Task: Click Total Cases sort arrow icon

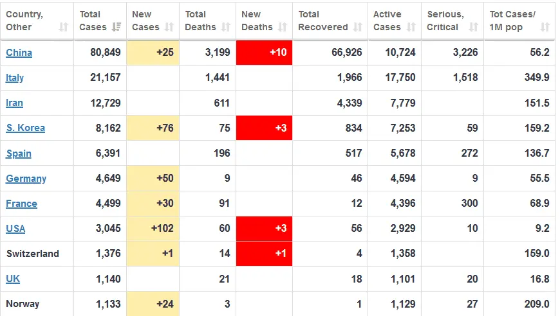Action: 117,27
